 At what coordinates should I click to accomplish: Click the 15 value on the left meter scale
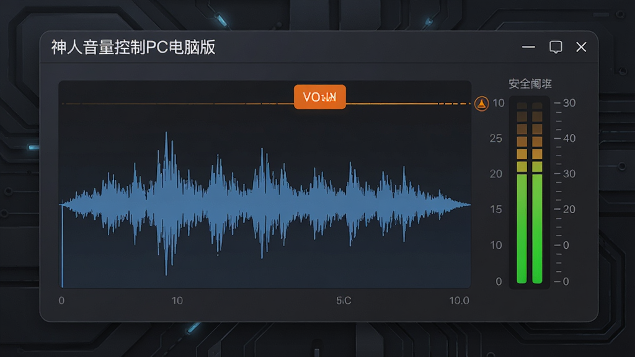click(x=496, y=209)
